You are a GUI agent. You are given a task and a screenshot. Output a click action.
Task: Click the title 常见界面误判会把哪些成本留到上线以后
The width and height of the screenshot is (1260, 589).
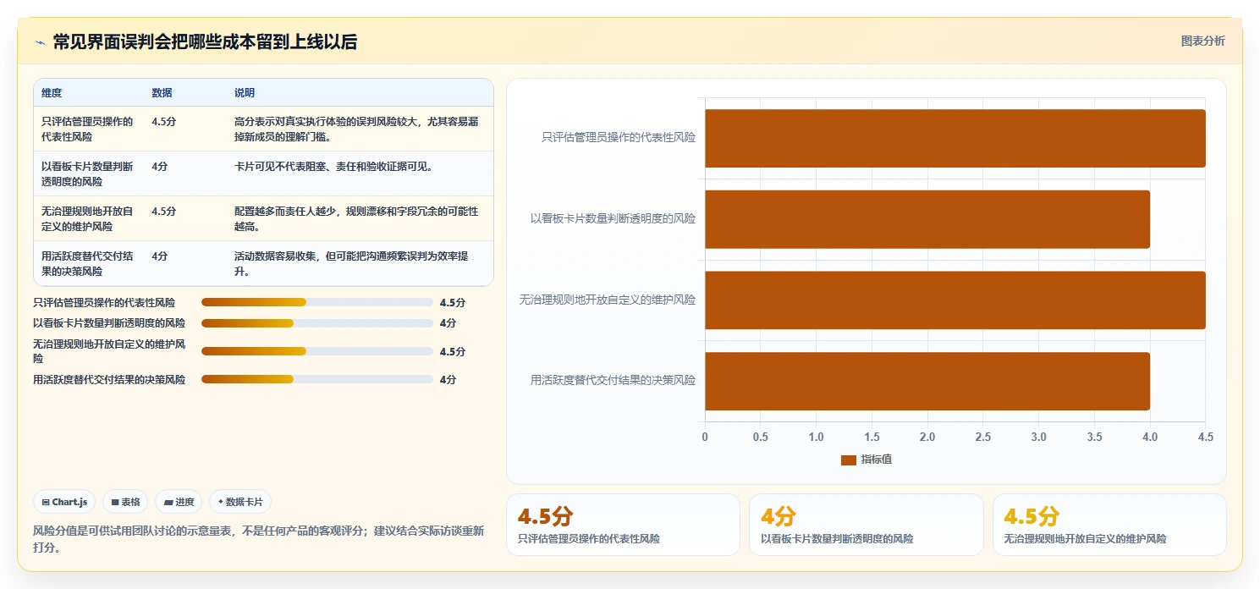[x=205, y=41]
